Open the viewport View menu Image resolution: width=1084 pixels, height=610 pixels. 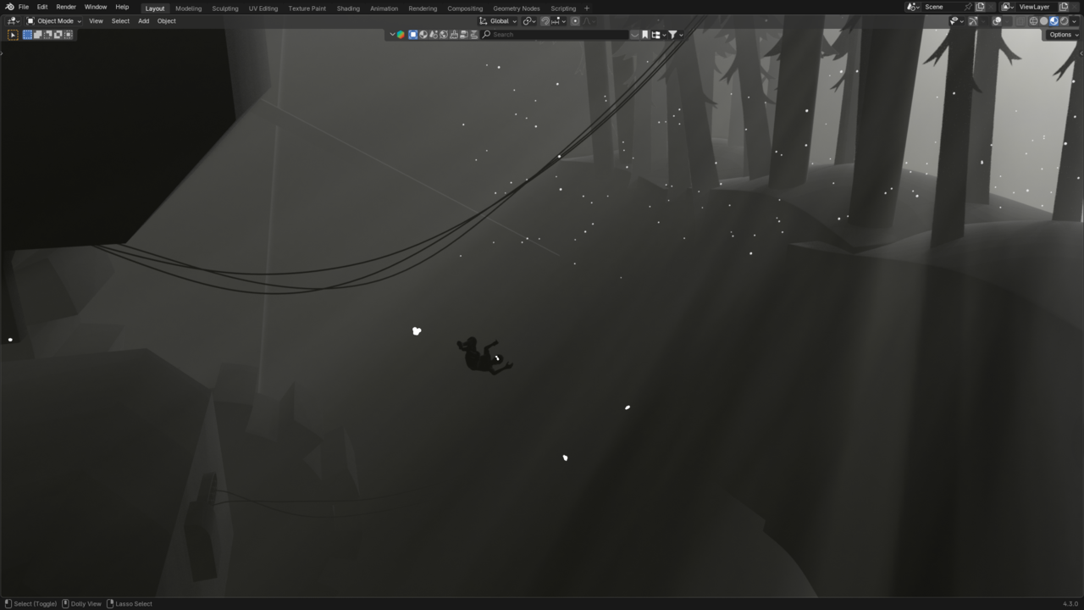click(97, 21)
